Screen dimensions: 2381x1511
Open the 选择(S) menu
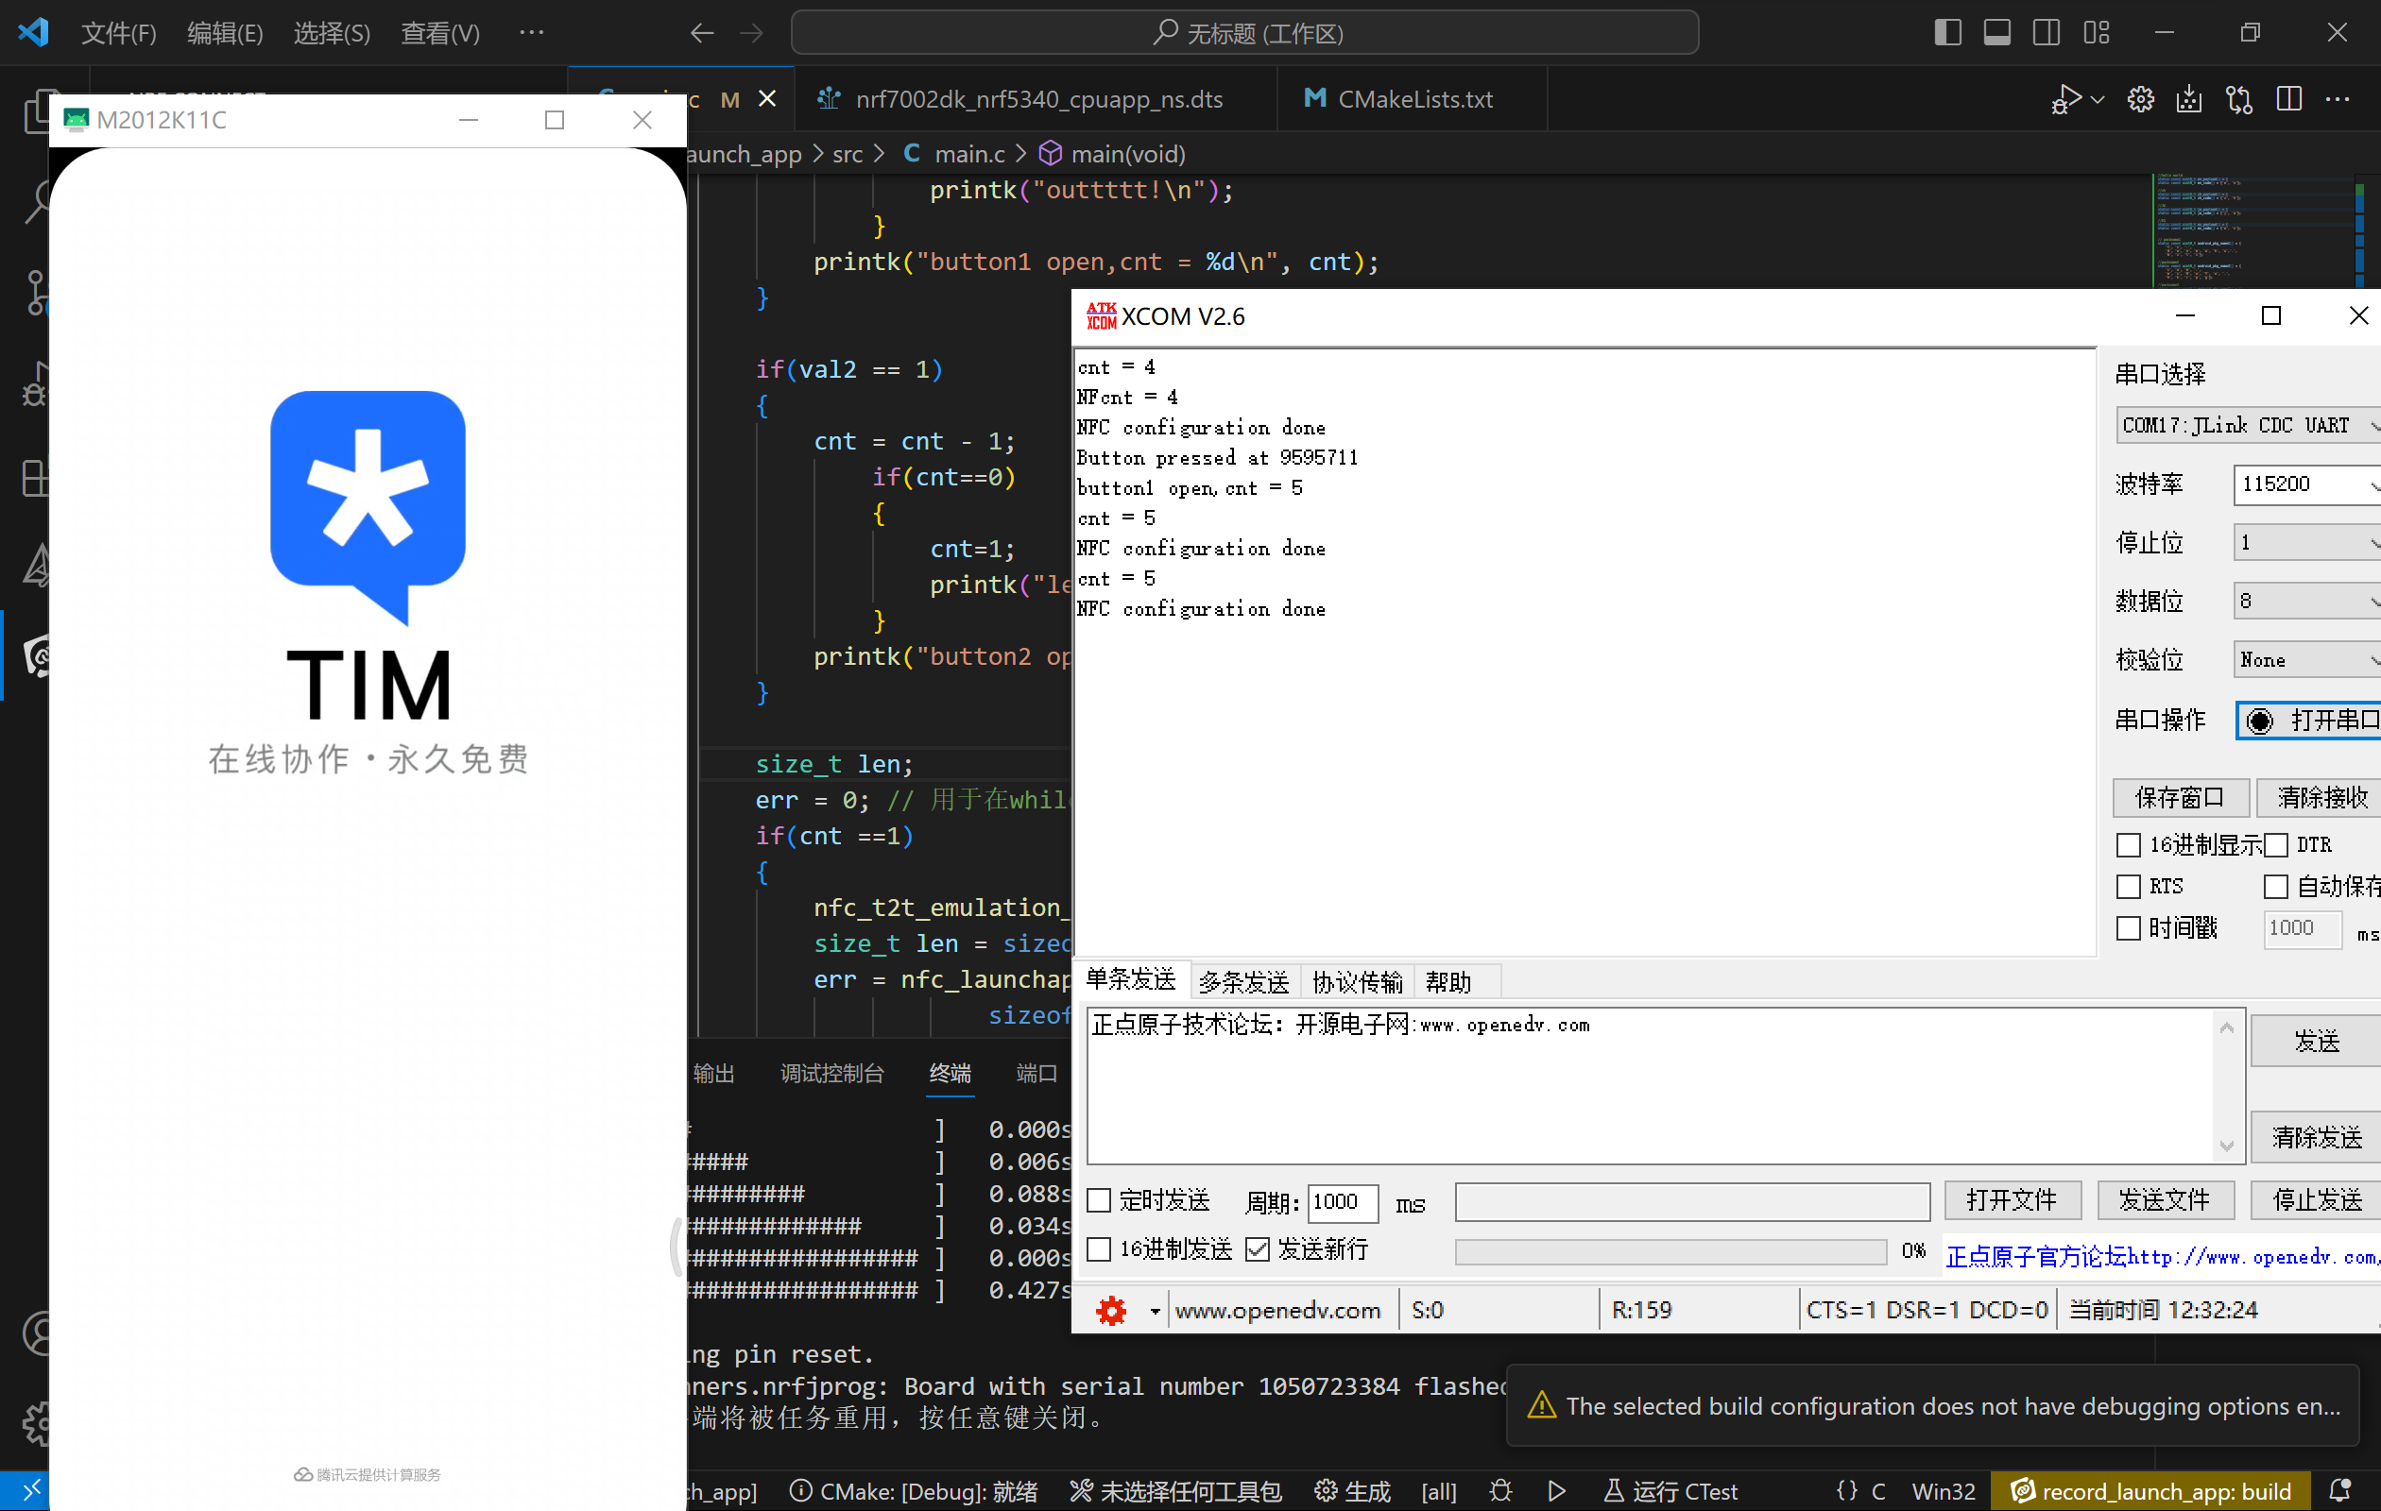tap(332, 34)
